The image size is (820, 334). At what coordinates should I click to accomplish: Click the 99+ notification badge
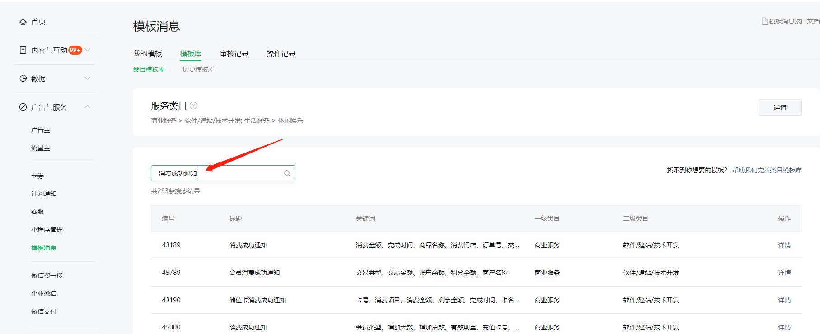[75, 50]
